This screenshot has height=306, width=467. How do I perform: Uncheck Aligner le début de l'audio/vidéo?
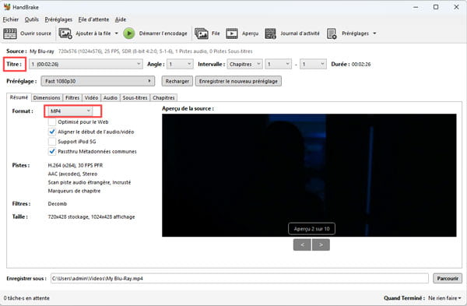[52, 132]
